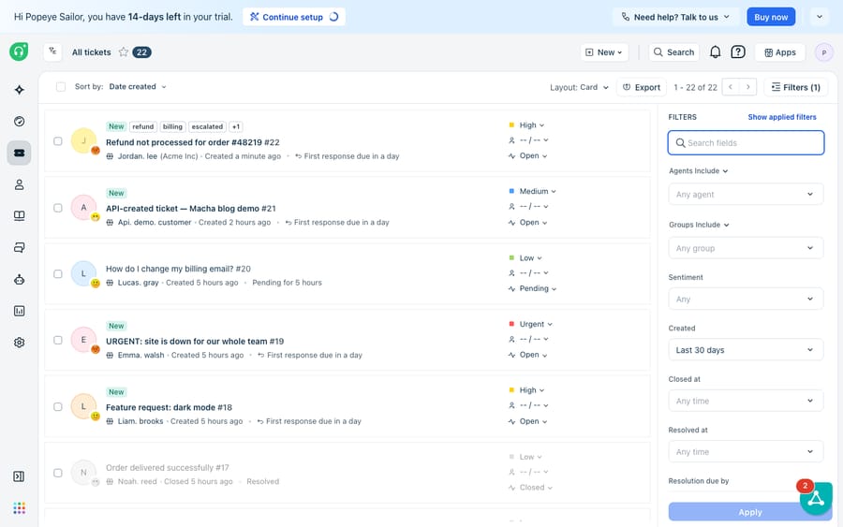Click the avatar on API-created ticket #21
Image resolution: width=843 pixels, height=527 pixels.
coord(84,208)
